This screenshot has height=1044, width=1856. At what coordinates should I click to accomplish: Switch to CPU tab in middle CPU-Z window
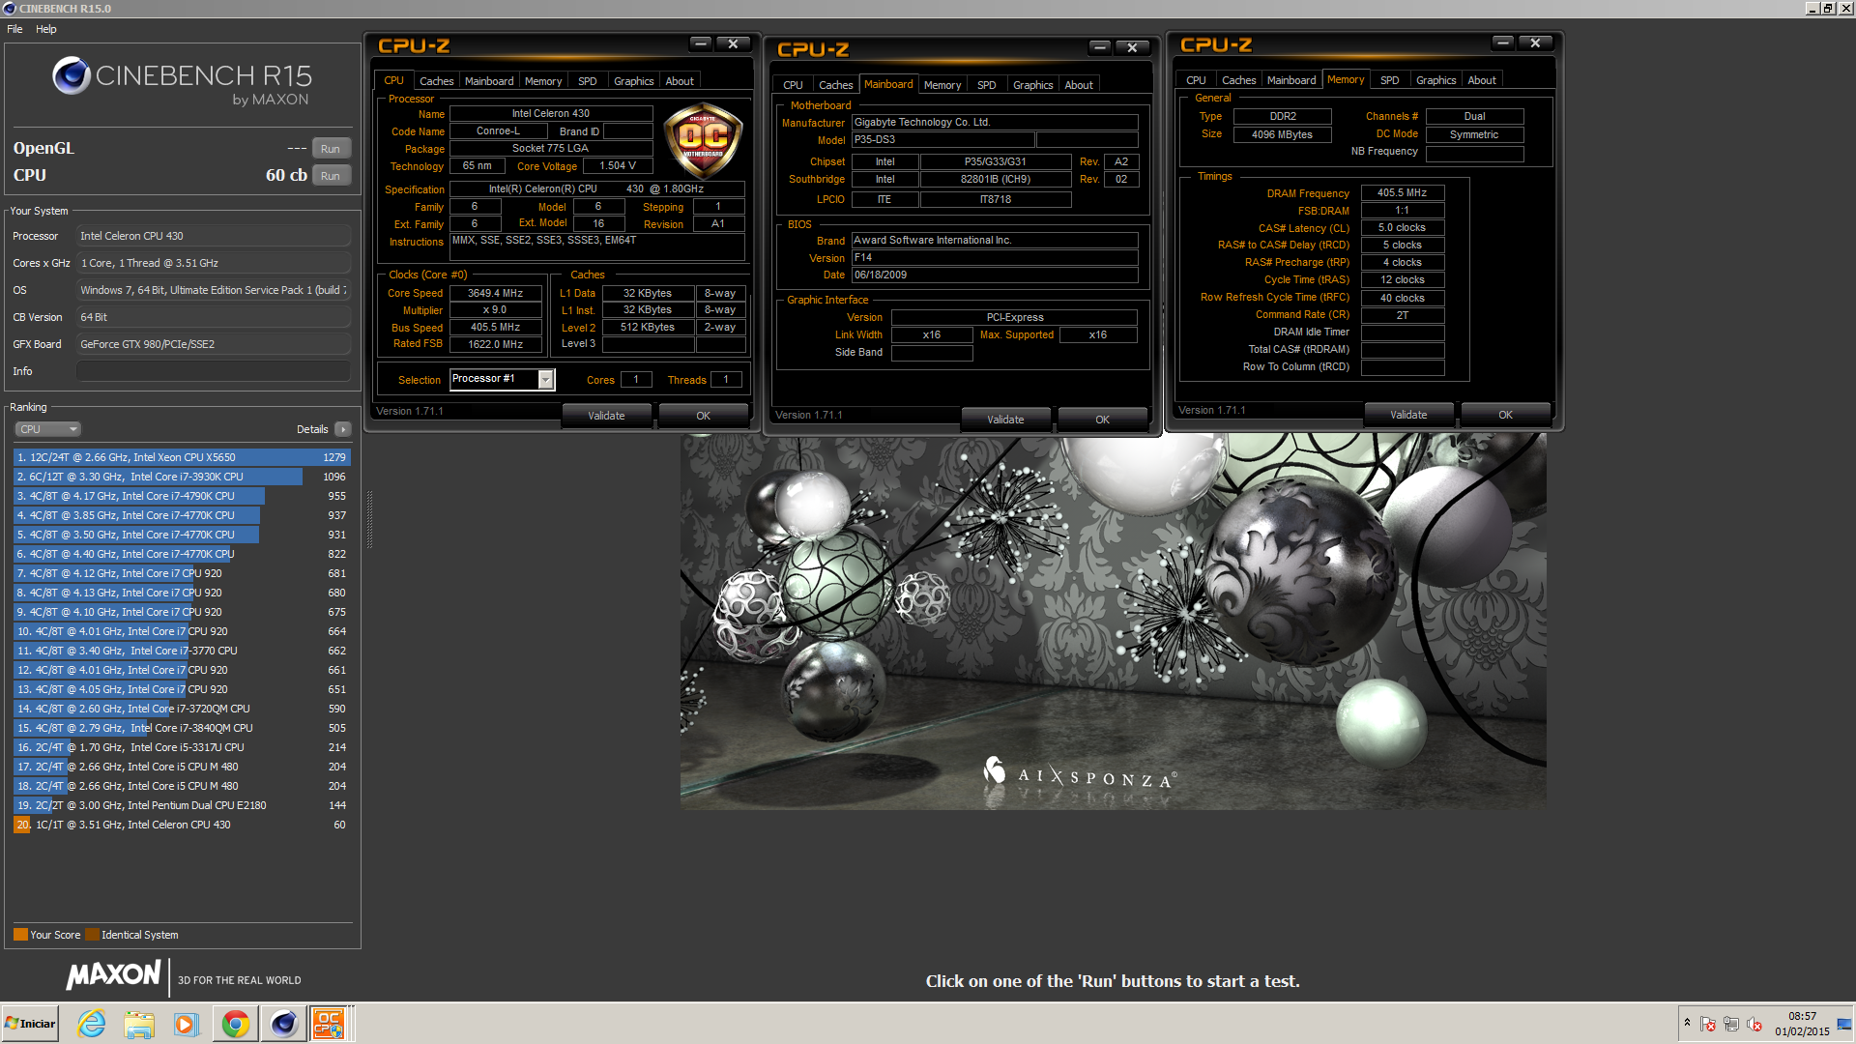click(x=793, y=85)
